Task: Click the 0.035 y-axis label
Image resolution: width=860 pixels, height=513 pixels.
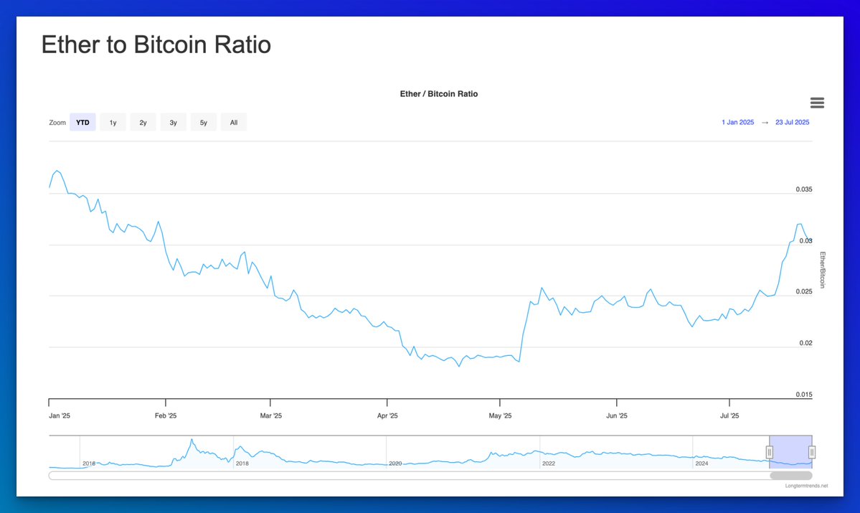Action: click(x=804, y=189)
